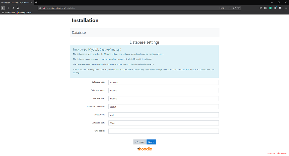Click the Installation page heading

tap(85, 20)
